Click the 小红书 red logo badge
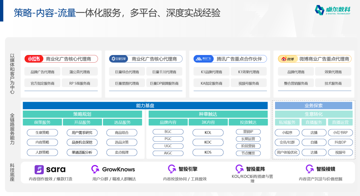This screenshot has width=360, height=196. [34, 59]
